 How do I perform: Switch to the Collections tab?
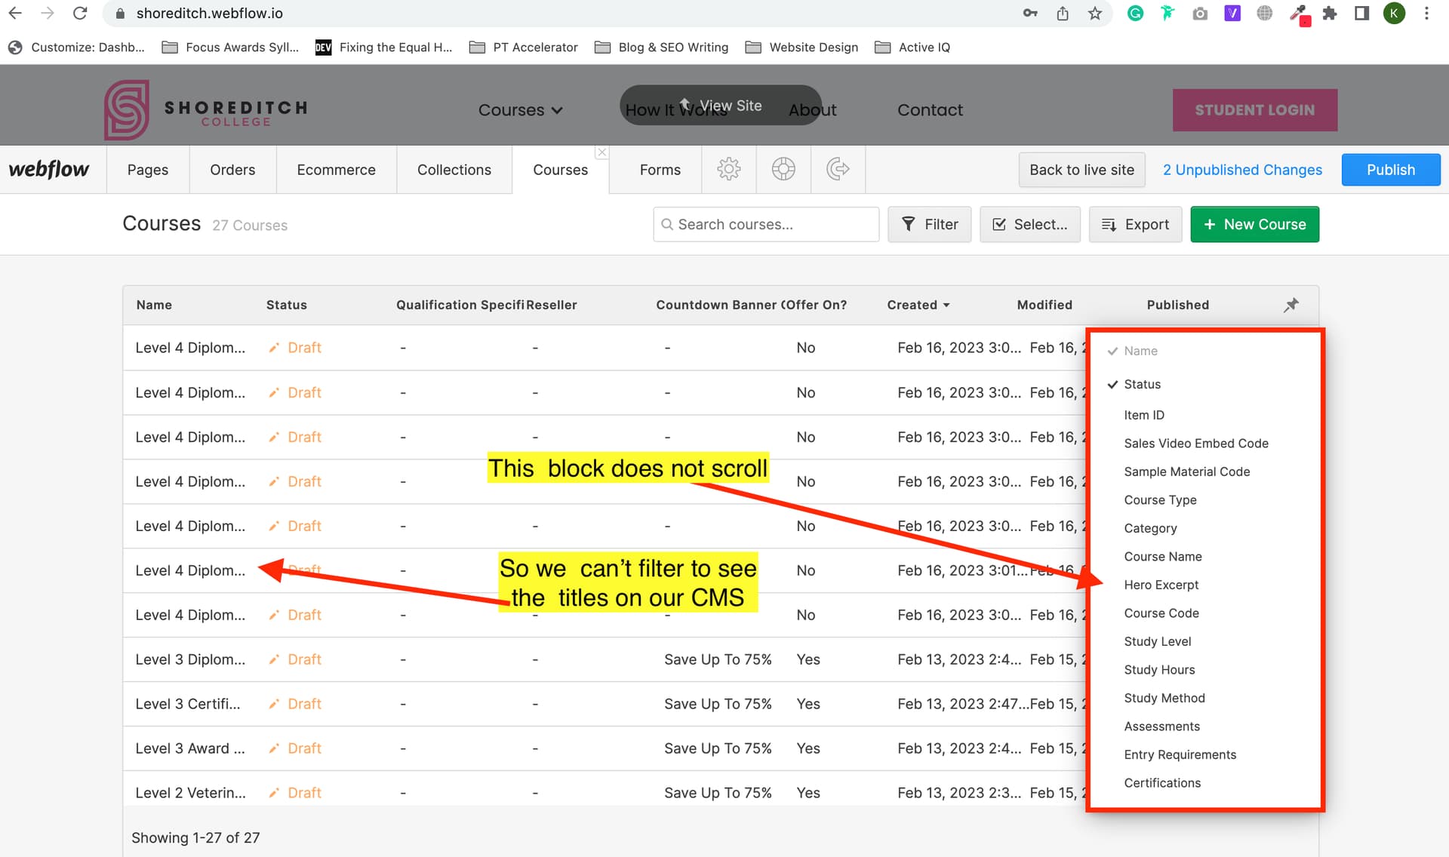[x=454, y=170]
